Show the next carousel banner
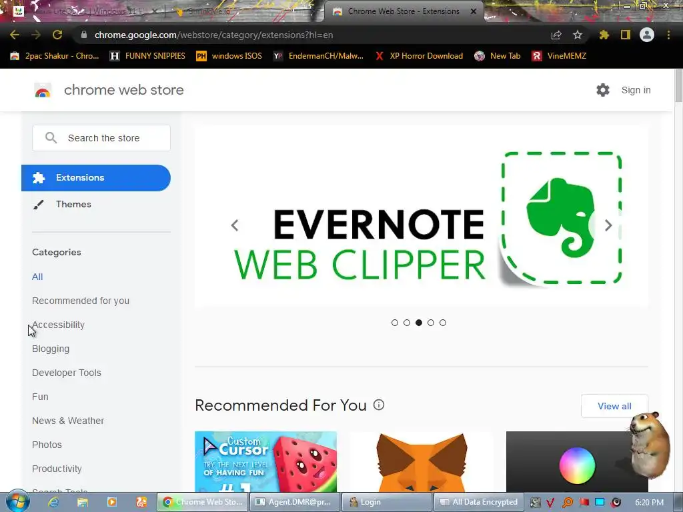This screenshot has height=512, width=683. [x=608, y=225]
